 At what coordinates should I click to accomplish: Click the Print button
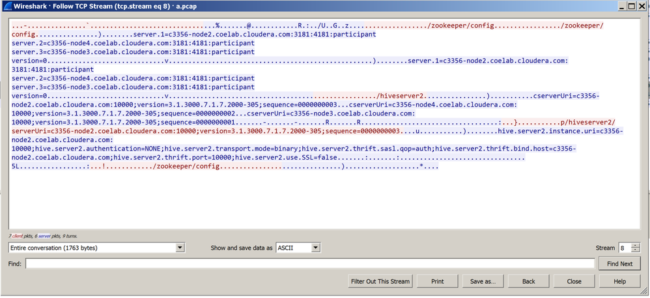click(437, 282)
